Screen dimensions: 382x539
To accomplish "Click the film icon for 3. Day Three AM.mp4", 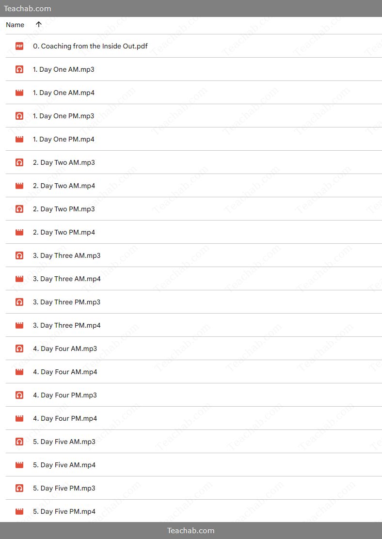I will 19,279.
